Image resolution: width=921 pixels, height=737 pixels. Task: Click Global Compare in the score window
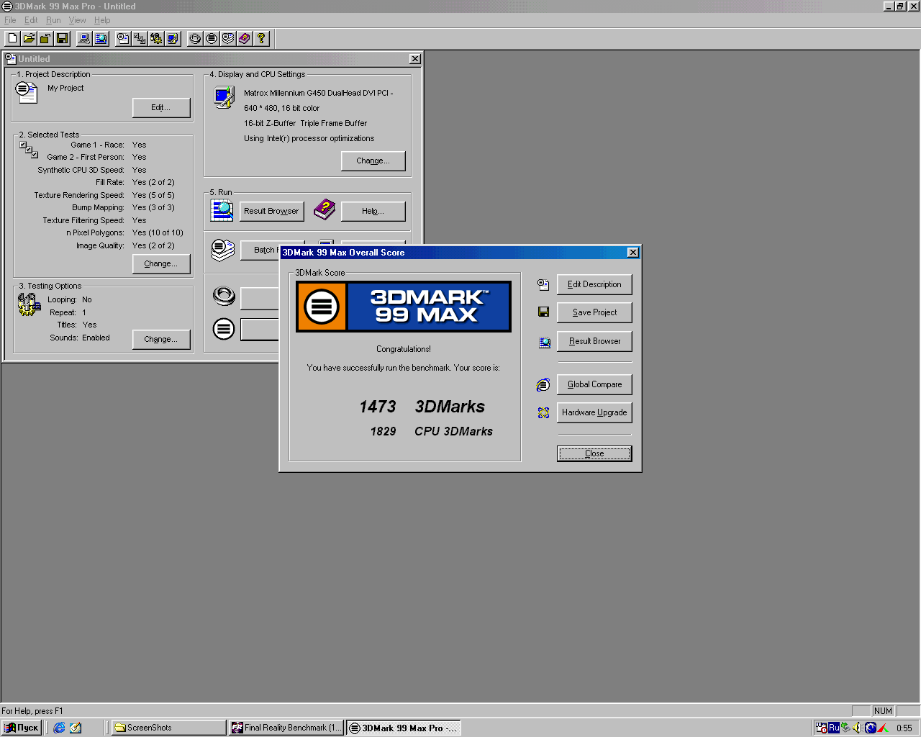pyautogui.click(x=594, y=384)
